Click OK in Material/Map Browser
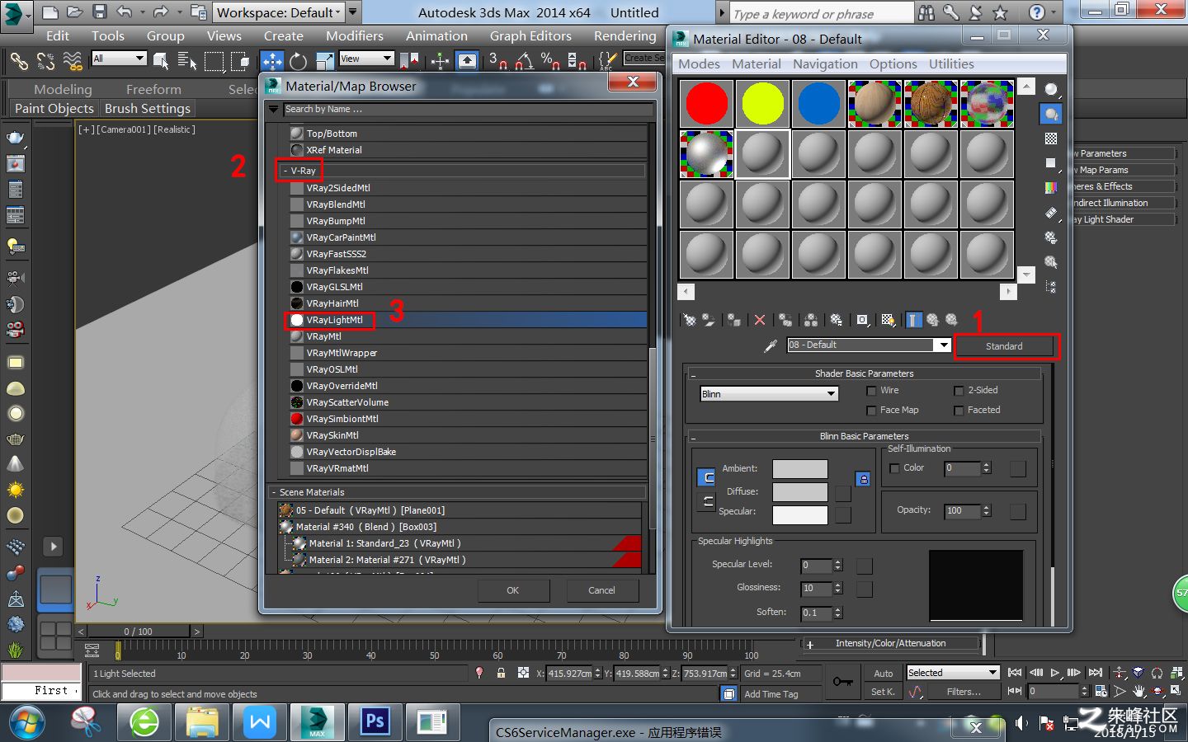Image resolution: width=1188 pixels, height=742 pixels. (x=513, y=590)
